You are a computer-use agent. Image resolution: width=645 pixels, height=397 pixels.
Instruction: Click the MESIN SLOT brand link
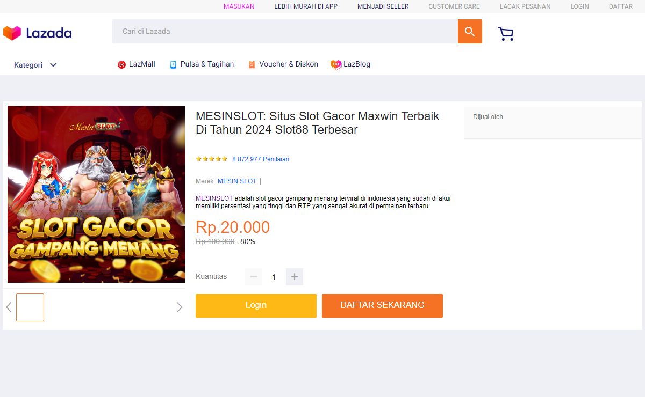point(237,181)
